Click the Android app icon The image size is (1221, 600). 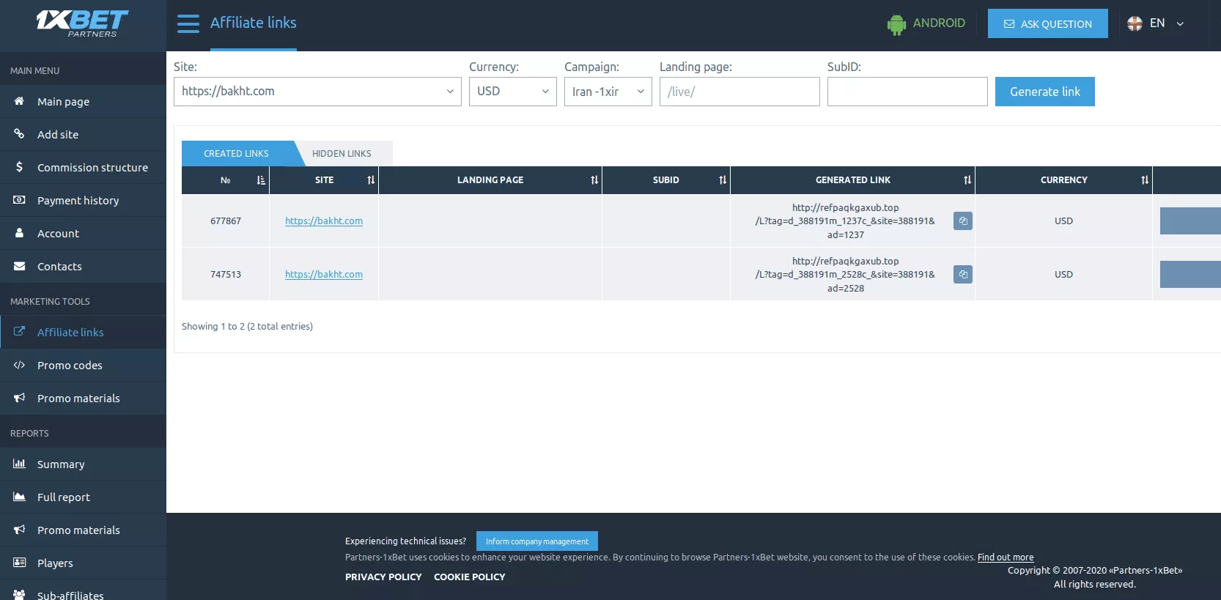coord(896,24)
